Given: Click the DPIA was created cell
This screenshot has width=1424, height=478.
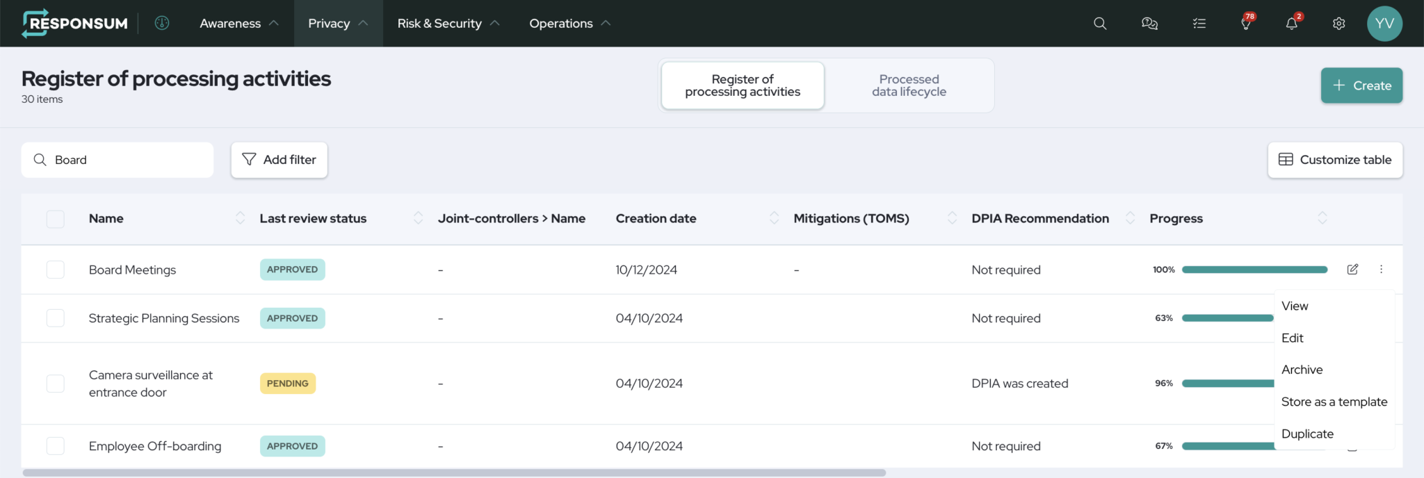Looking at the screenshot, I should click(x=1020, y=384).
